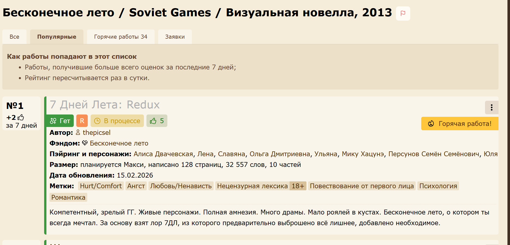Click the Гет category badge
The width and height of the screenshot is (510, 245).
point(60,121)
